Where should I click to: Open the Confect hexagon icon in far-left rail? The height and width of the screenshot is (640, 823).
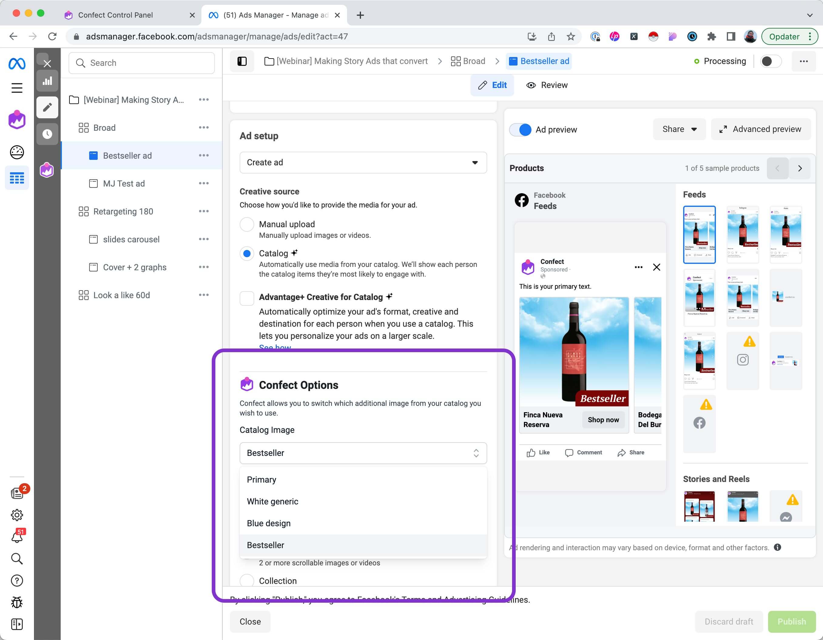point(17,120)
